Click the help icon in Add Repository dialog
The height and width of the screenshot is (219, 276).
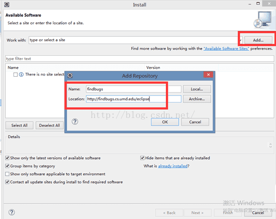75,121
